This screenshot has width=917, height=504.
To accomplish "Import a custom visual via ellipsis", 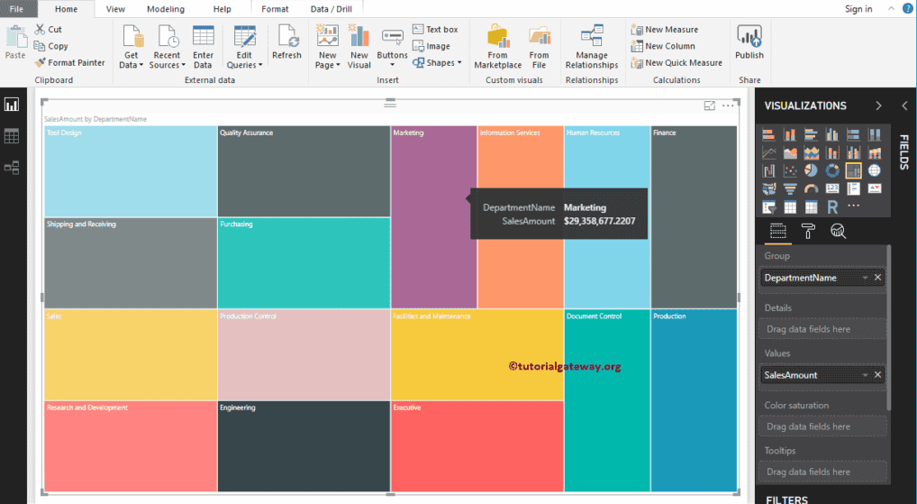I will tap(853, 206).
